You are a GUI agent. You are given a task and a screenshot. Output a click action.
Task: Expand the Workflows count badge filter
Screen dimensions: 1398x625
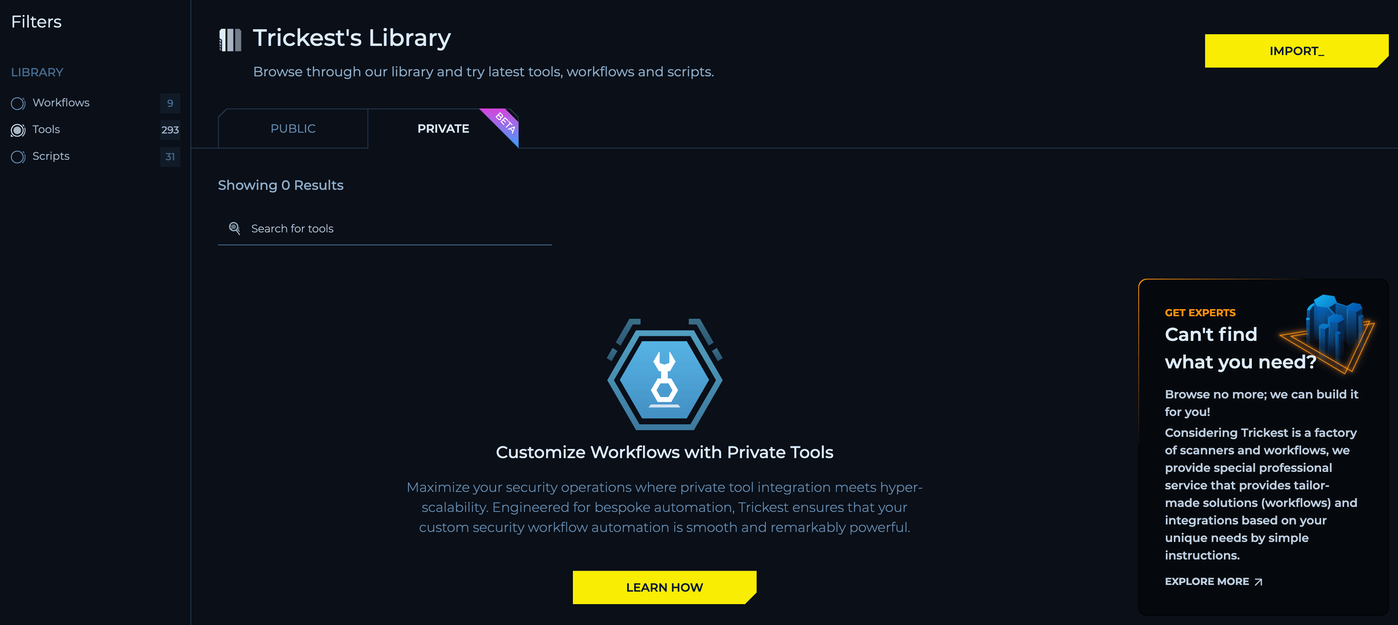[170, 102]
